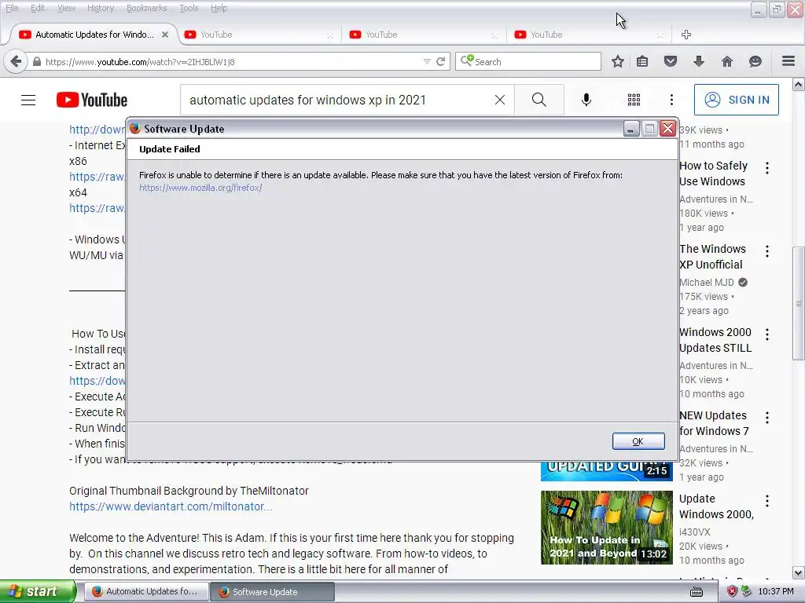The height and width of the screenshot is (603, 805).
Task: Switch to the fourth YouTube tab
Action: point(590,35)
